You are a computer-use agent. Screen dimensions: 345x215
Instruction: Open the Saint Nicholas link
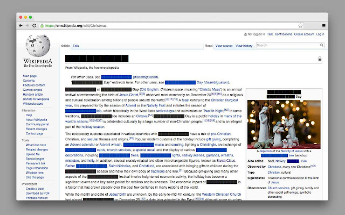(120, 166)
